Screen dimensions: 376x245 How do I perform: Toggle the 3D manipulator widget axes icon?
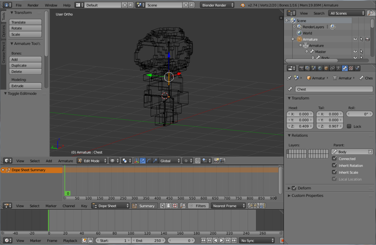(x=137, y=161)
